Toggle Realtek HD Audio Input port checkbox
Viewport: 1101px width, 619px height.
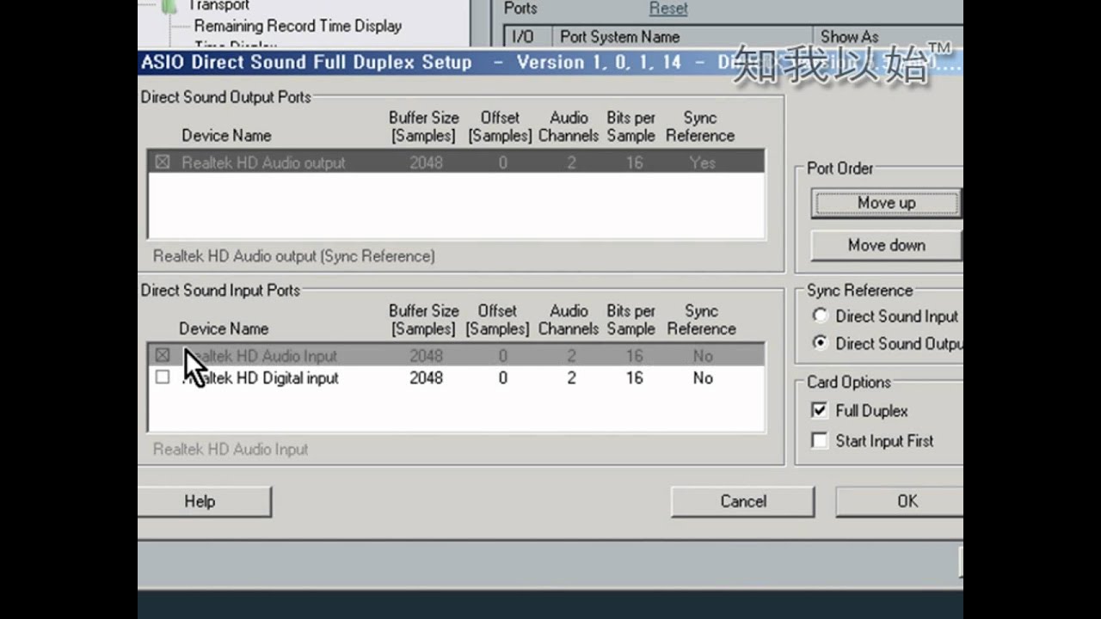(162, 355)
